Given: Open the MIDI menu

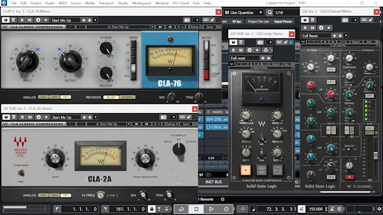Looking at the screenshot, I should click(x=63, y=3).
